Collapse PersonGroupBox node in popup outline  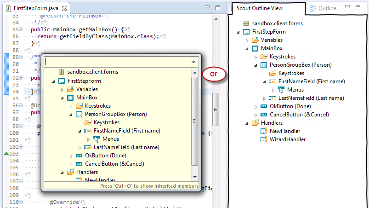pos(71,115)
